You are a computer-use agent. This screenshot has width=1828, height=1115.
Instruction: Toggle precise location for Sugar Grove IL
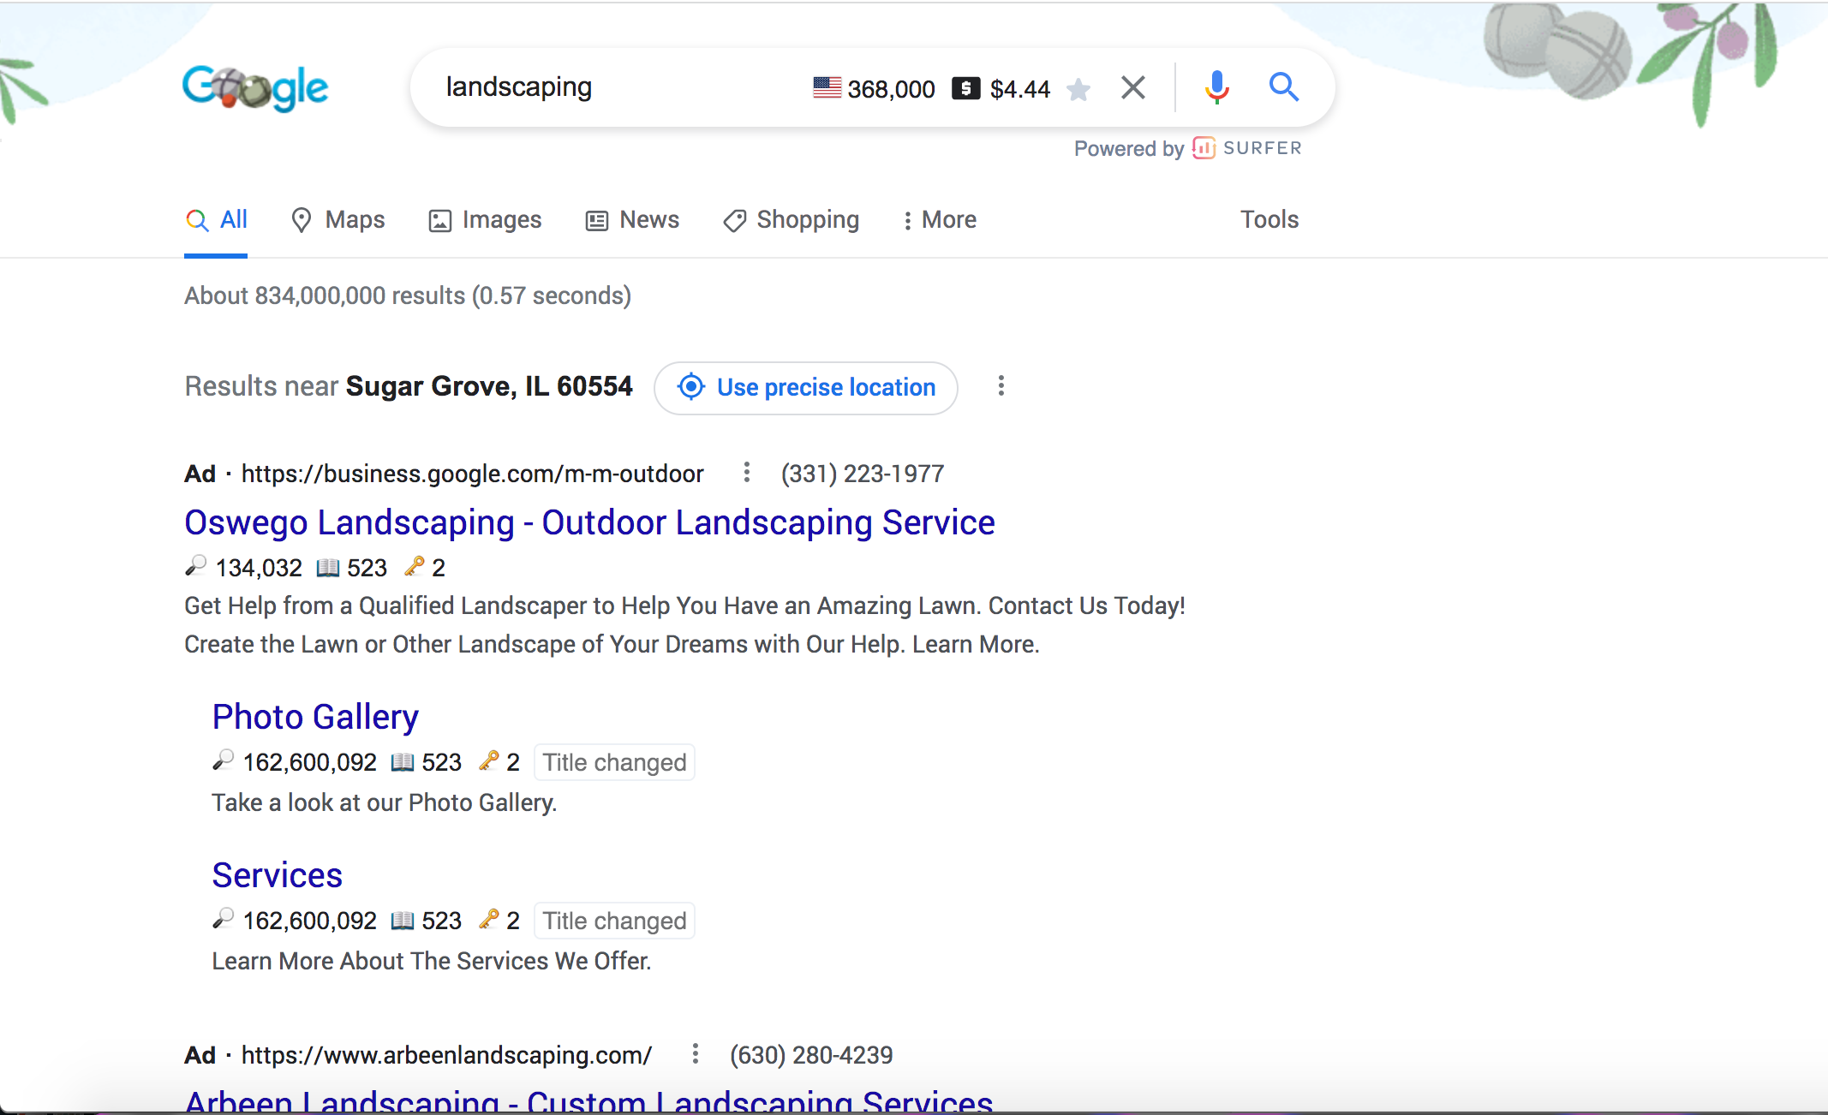coord(805,388)
